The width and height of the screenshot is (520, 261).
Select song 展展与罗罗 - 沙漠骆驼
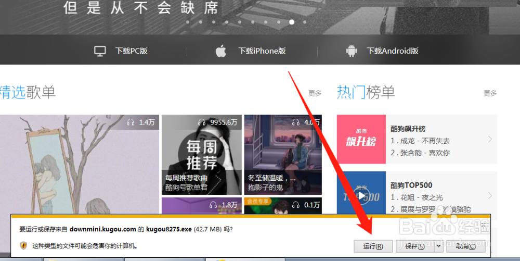[431, 209]
